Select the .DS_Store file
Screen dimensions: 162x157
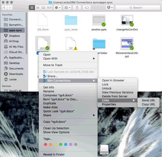click(x=43, y=20)
